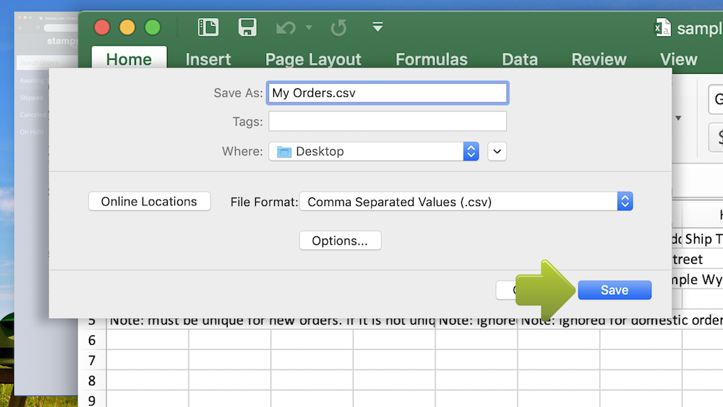Click the sidebar panel icon in Excel toolbar
Screen dimensions: 723x407
(x=208, y=27)
